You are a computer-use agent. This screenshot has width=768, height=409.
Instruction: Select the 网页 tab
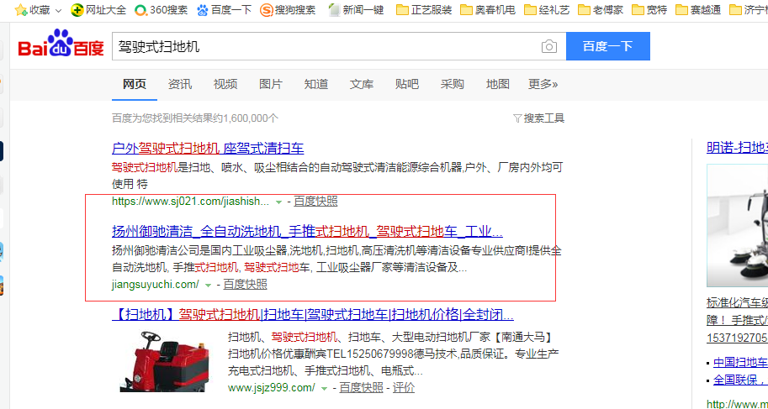click(135, 84)
